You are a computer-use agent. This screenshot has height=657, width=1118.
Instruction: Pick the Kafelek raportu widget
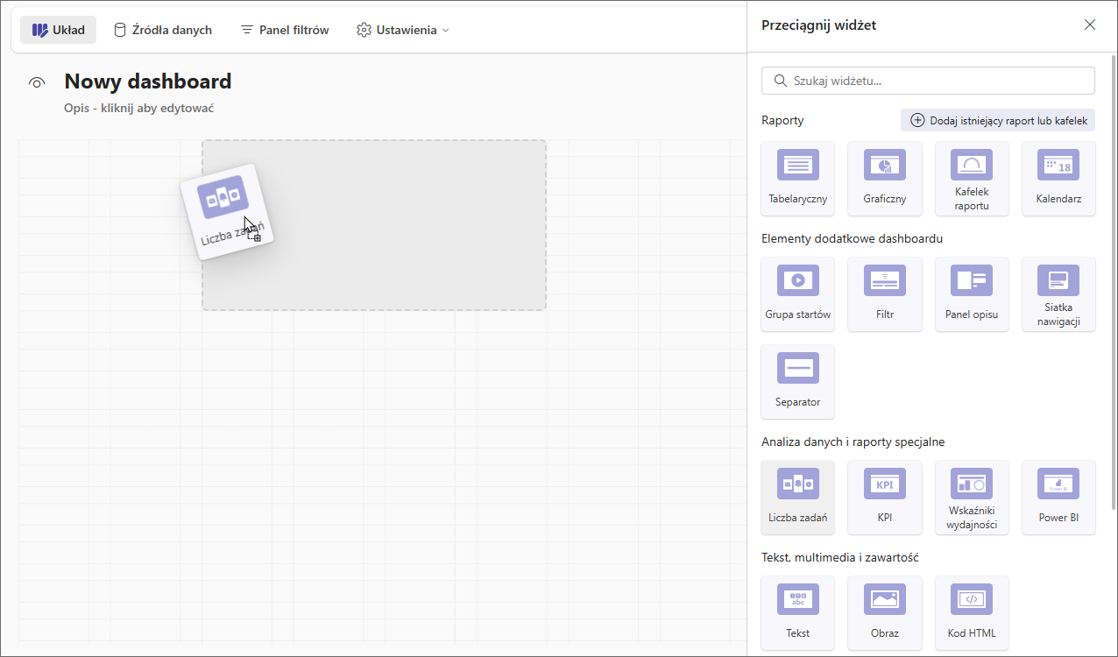click(x=972, y=179)
